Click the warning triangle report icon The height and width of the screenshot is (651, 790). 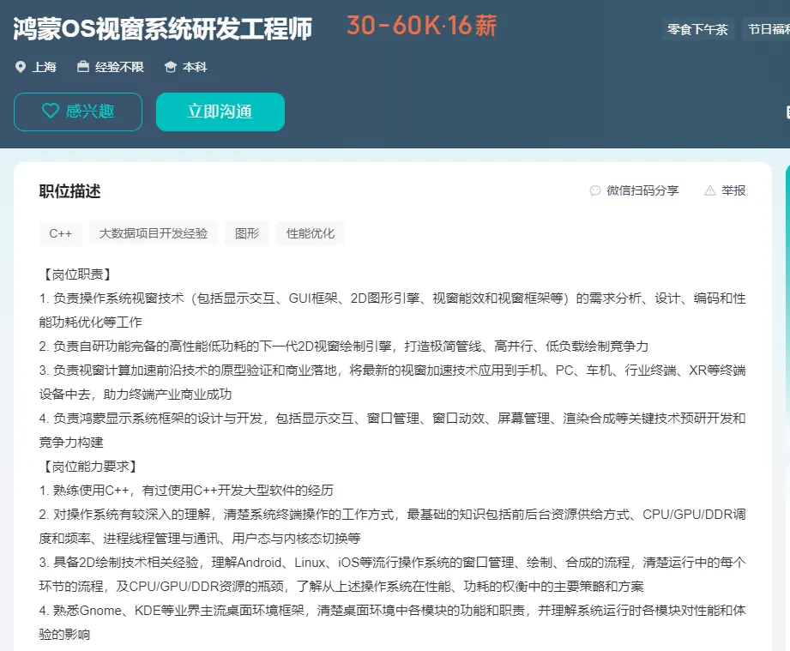[x=710, y=190]
